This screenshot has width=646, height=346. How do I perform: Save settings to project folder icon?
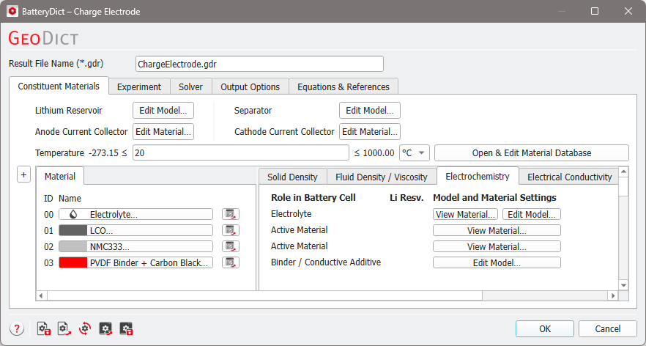coord(126,328)
